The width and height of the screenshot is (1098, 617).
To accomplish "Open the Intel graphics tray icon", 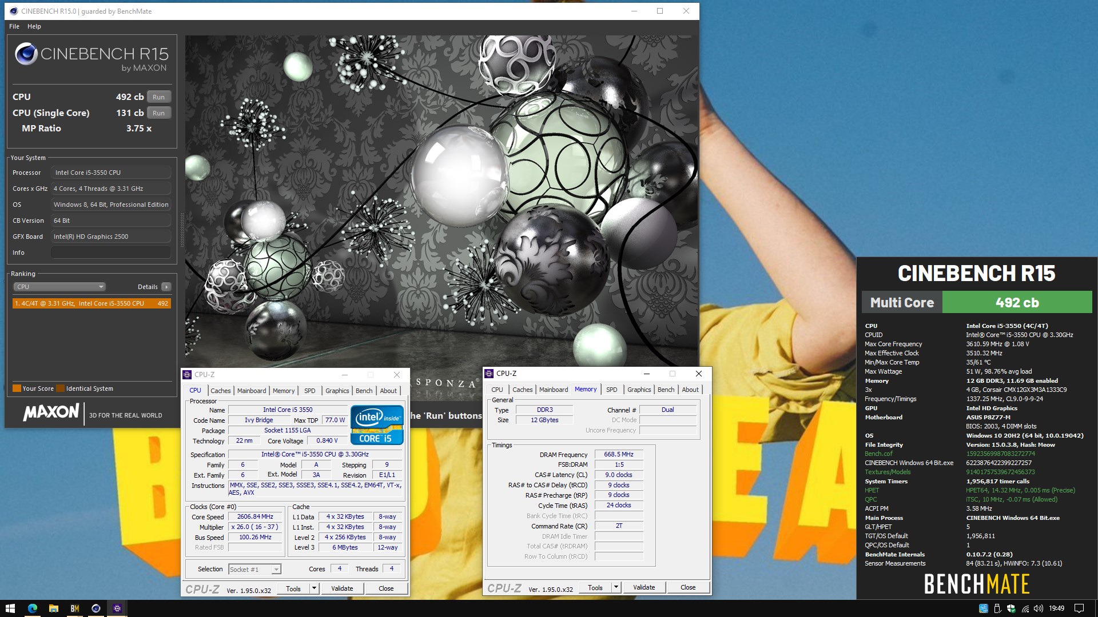I will click(984, 608).
